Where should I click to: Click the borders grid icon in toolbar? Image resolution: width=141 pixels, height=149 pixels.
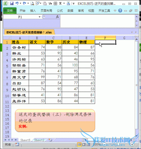[x=55, y=4]
